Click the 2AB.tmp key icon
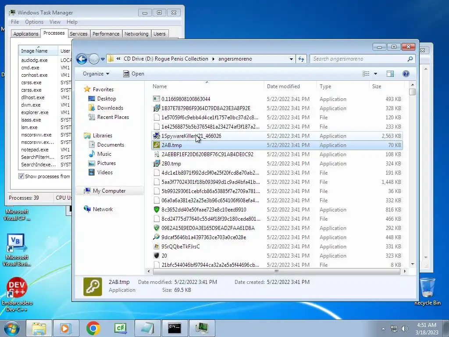 tap(157, 145)
